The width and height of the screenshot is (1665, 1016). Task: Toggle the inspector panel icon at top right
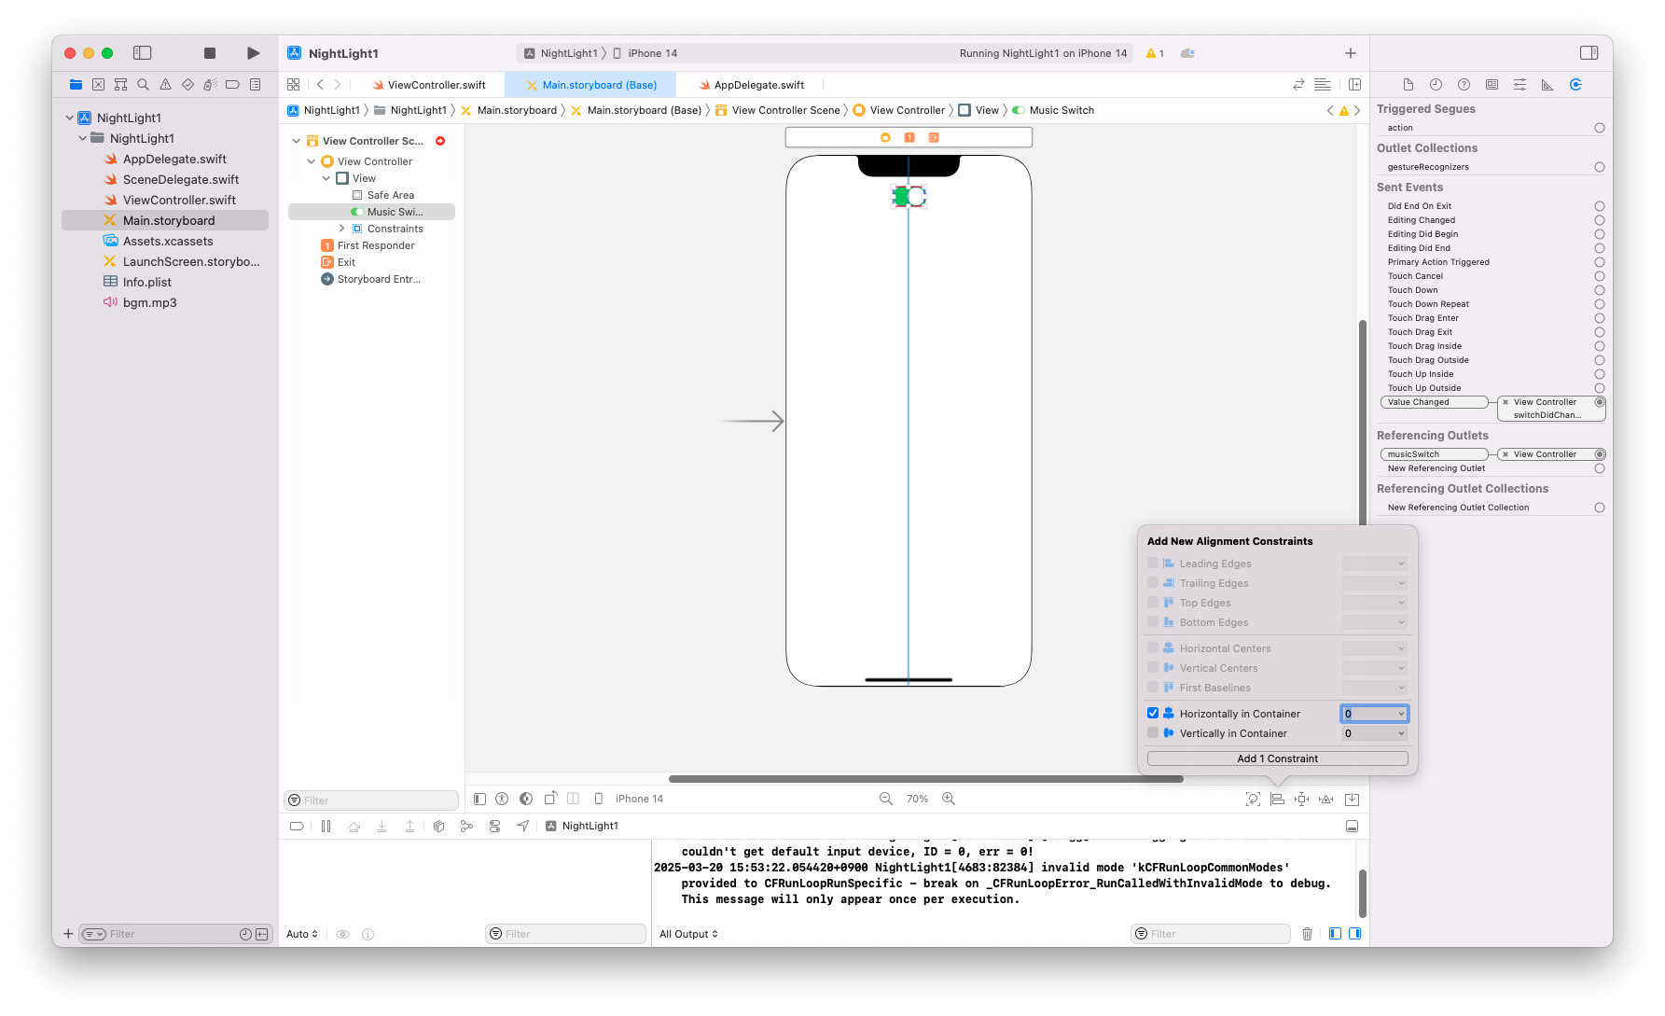tap(1589, 53)
